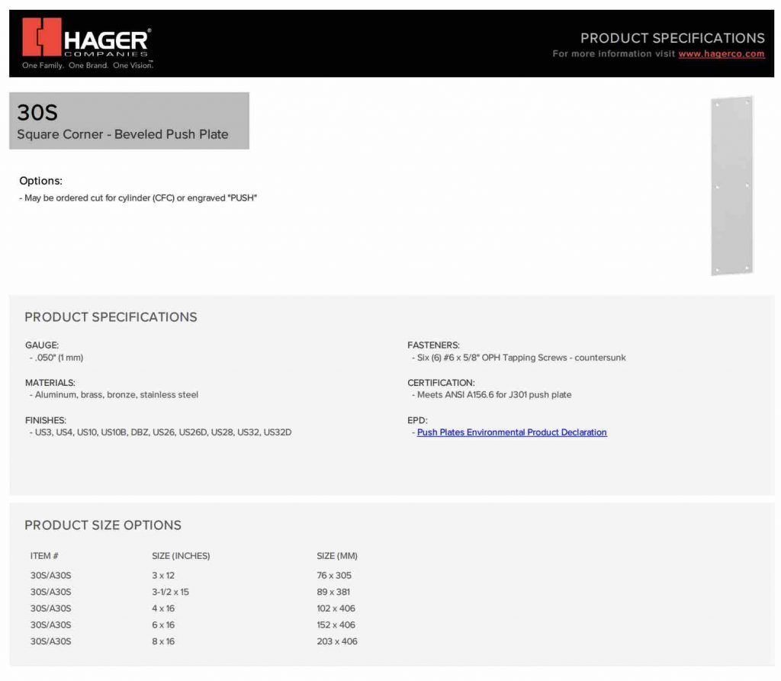Click the EPD: label
Screen dimensions: 781x681
[x=417, y=420]
